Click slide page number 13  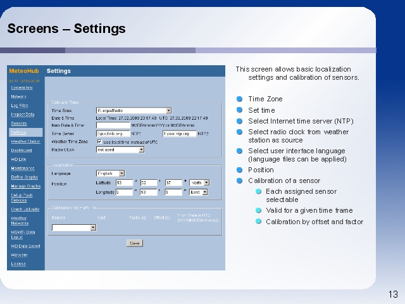point(393,294)
